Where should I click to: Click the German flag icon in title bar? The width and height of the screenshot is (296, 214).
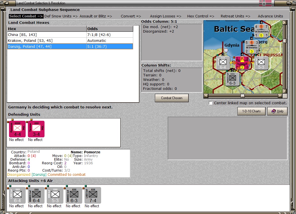click(x=265, y=3)
